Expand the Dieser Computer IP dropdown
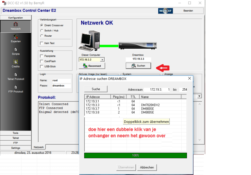251x175 pixels. pyautogui.click(x=102, y=60)
